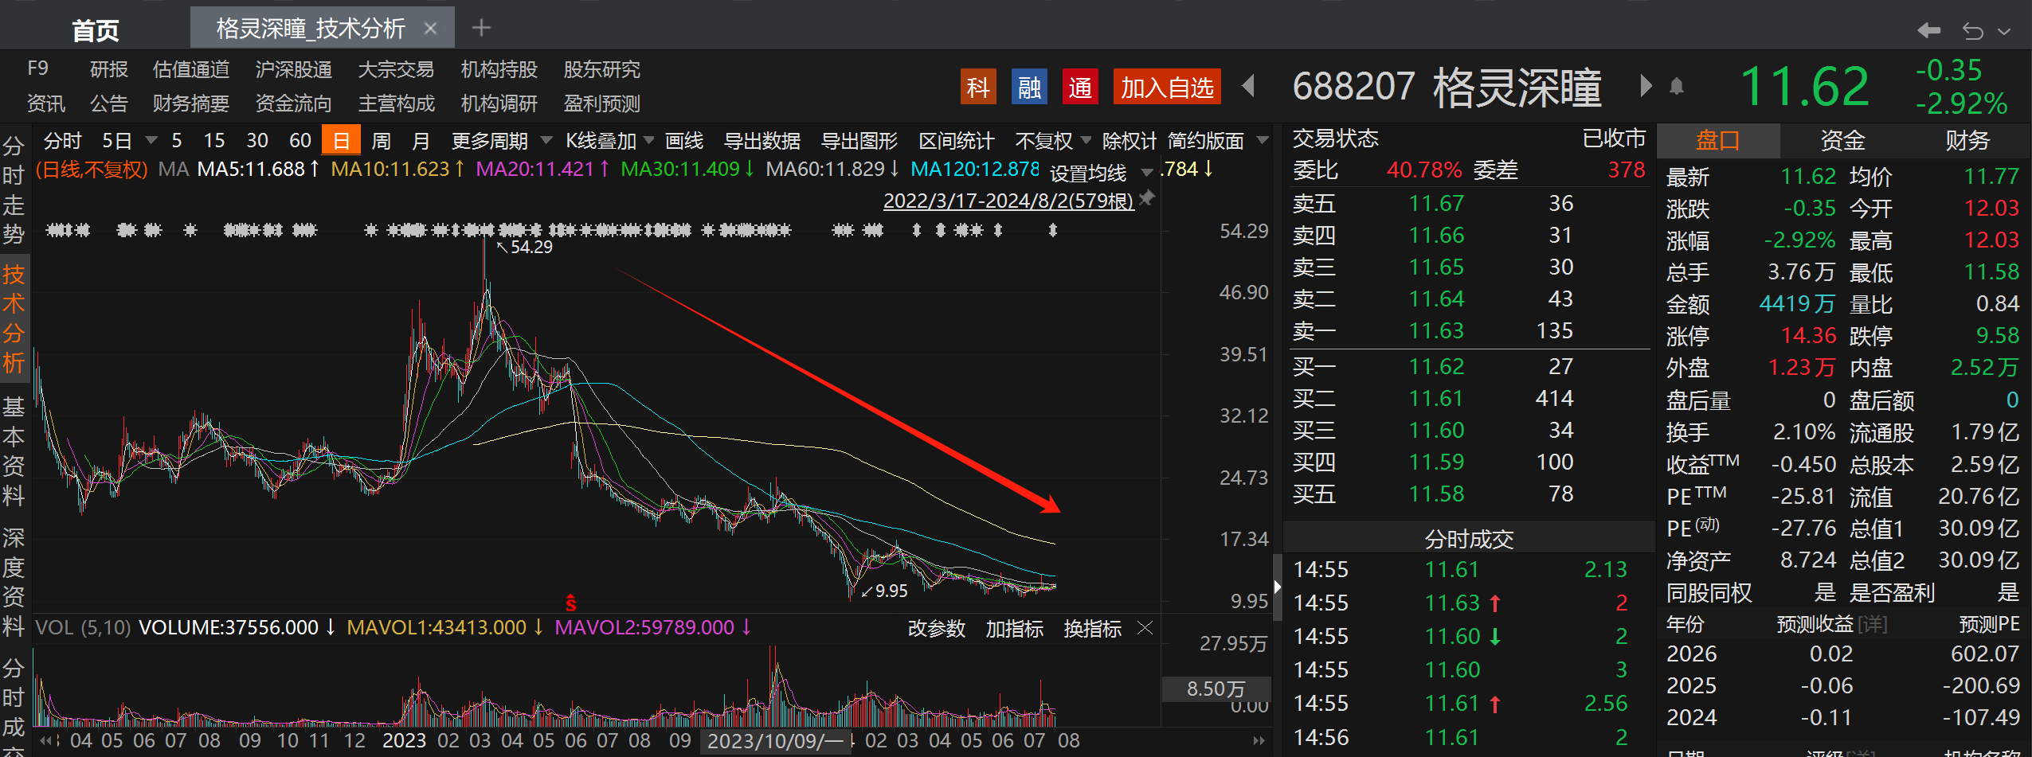This screenshot has width=2032, height=757.
Task: Click the 加入自选 button
Action: point(1167,87)
